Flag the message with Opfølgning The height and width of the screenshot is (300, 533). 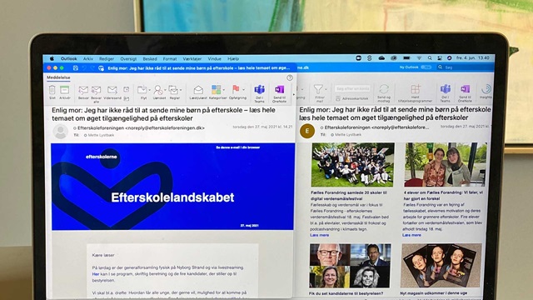click(236, 89)
